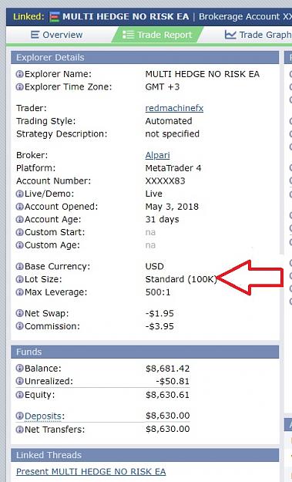Click info icon next to Account Opened
Screen dimensions: 292x482
(20, 207)
